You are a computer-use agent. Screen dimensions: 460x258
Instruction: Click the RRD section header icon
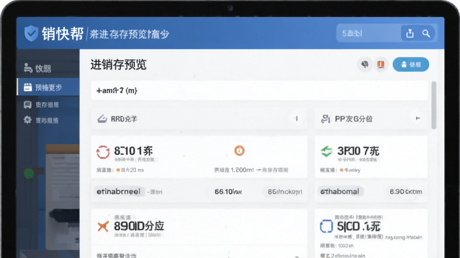tap(102, 119)
